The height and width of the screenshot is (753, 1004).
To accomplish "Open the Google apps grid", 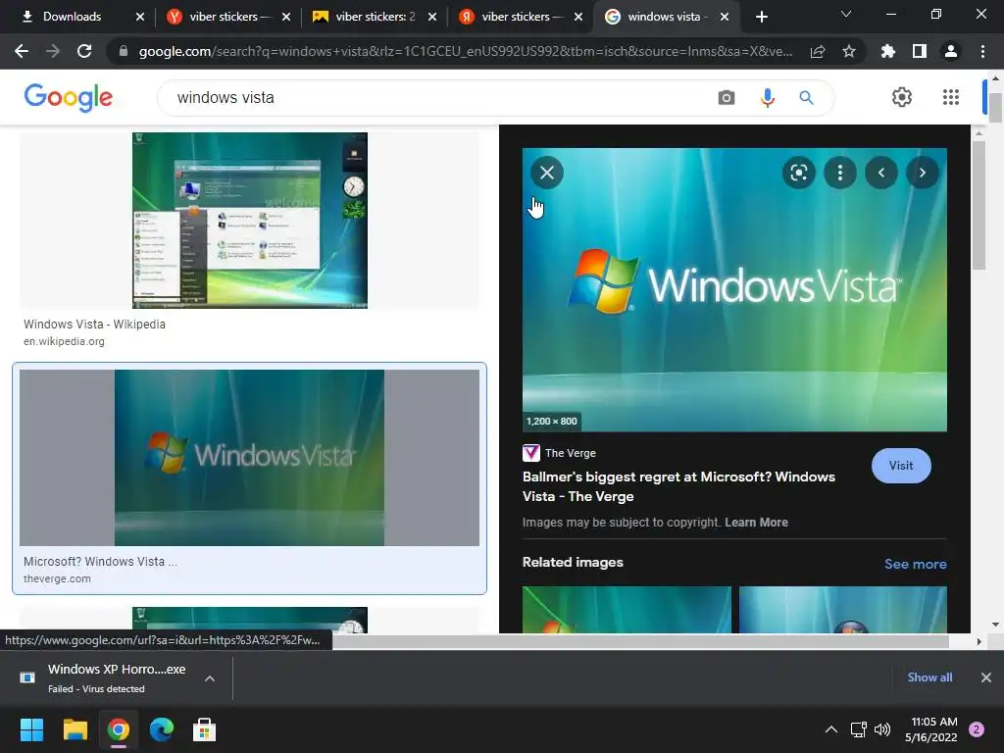I will pos(951,97).
